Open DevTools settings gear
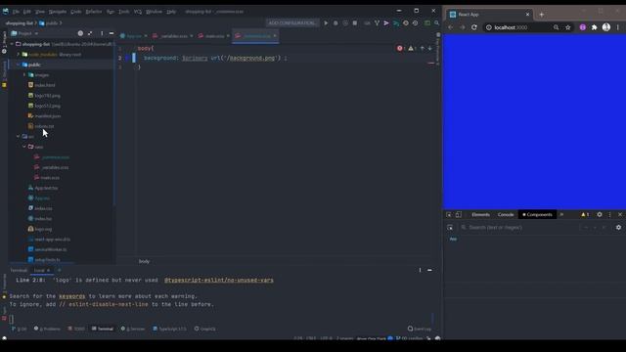Viewport: 626px width, 352px height. coord(600,215)
